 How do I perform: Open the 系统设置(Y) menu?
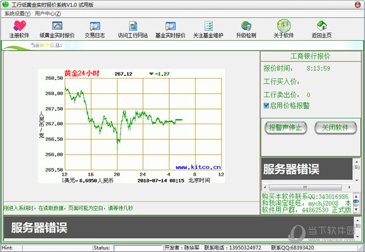[x=18, y=13]
